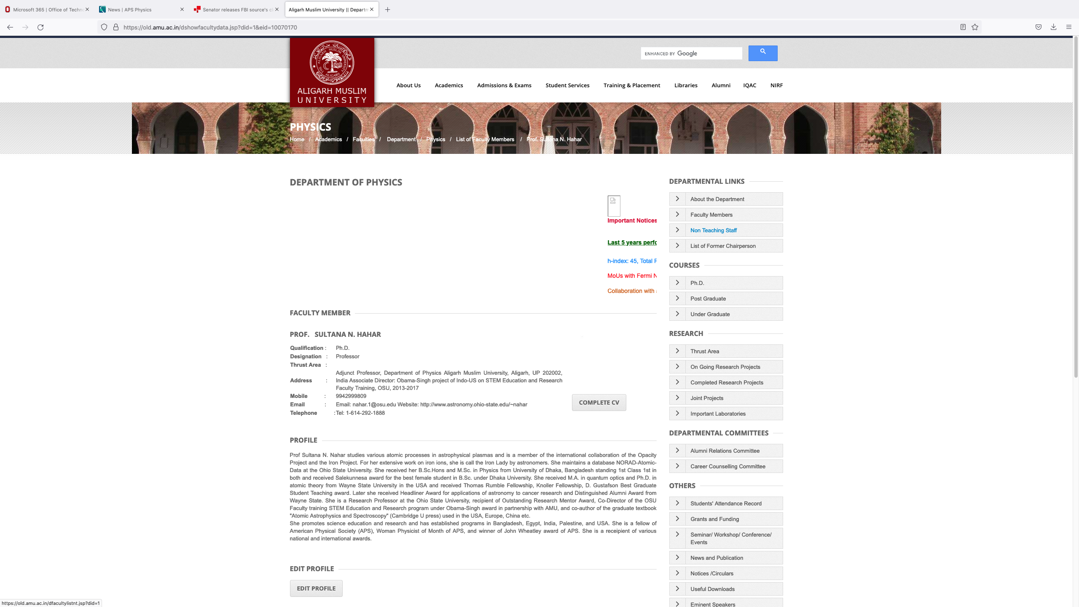Click the COMPLETE CV button
The height and width of the screenshot is (607, 1079).
tap(599, 403)
